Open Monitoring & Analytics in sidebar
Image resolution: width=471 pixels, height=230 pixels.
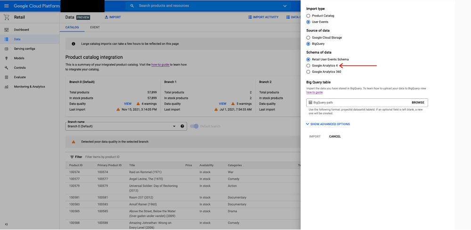pos(30,87)
